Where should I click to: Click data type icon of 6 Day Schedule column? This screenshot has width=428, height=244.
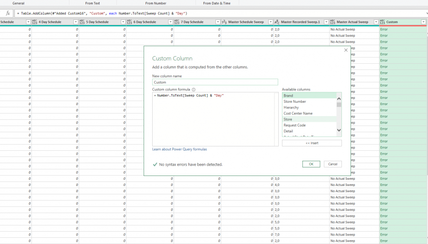tap(129, 22)
